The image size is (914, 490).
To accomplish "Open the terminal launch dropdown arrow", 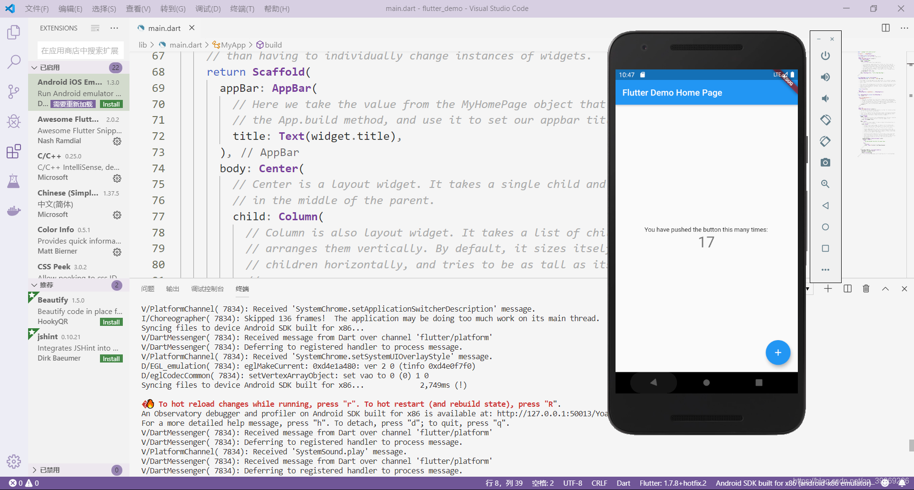I will 807,289.
